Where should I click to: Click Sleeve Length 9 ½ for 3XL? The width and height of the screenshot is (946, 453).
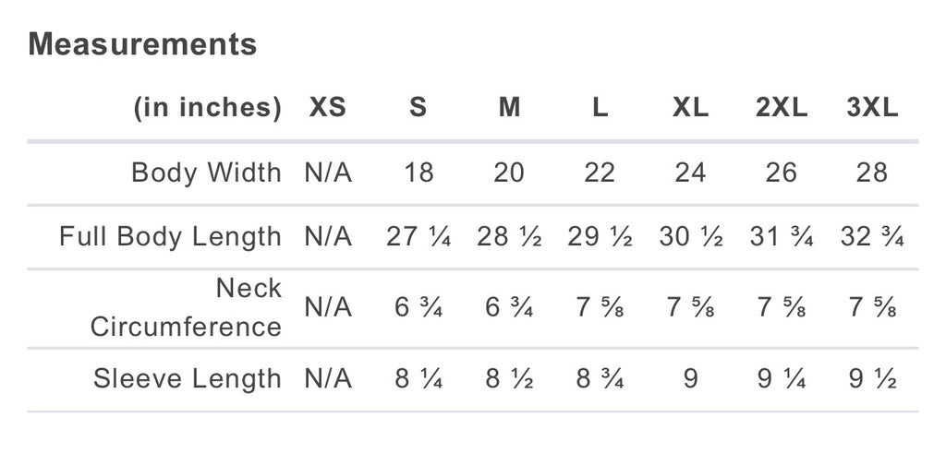pos(872,378)
